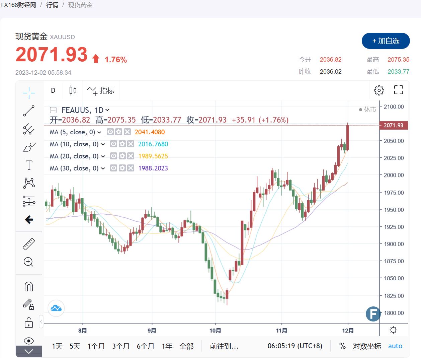Select the brush drawing tool
Viewport: 421px width, 358px height.
(29, 147)
